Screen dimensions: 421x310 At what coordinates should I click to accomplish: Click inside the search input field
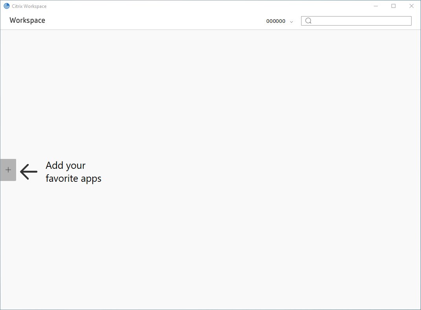pyautogui.click(x=354, y=20)
